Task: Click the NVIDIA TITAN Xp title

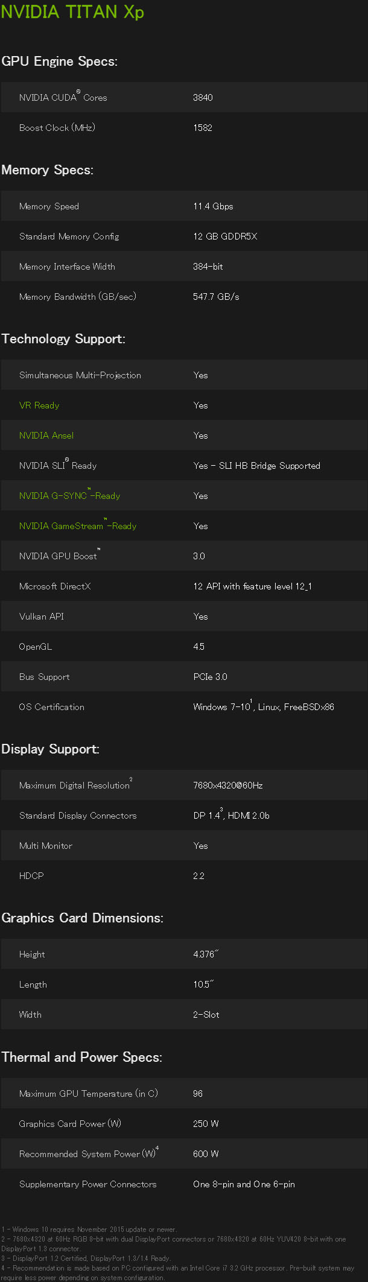Action: click(72, 11)
